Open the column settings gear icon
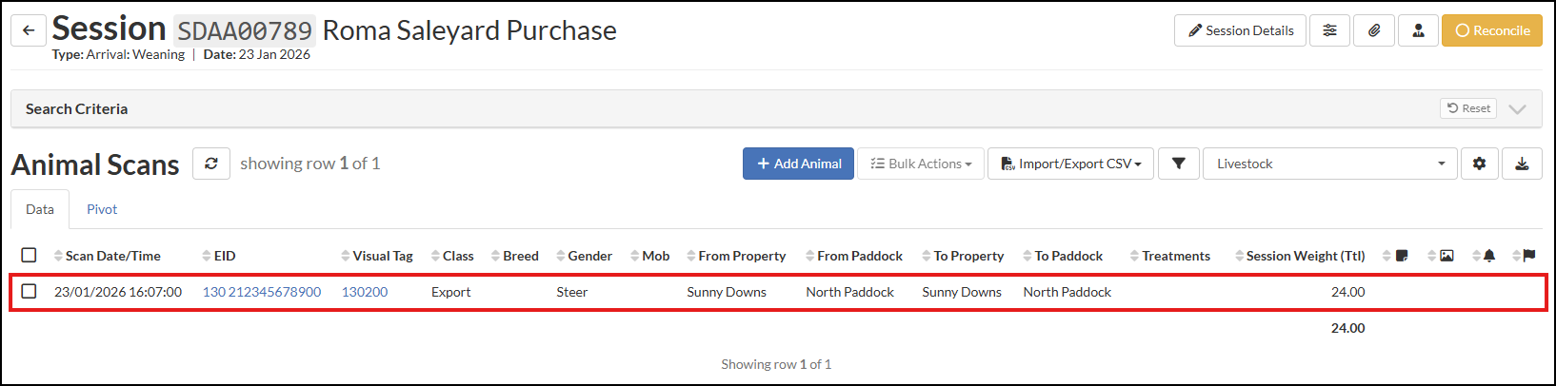Viewport: 1556px width, 386px height. pyautogui.click(x=1479, y=164)
